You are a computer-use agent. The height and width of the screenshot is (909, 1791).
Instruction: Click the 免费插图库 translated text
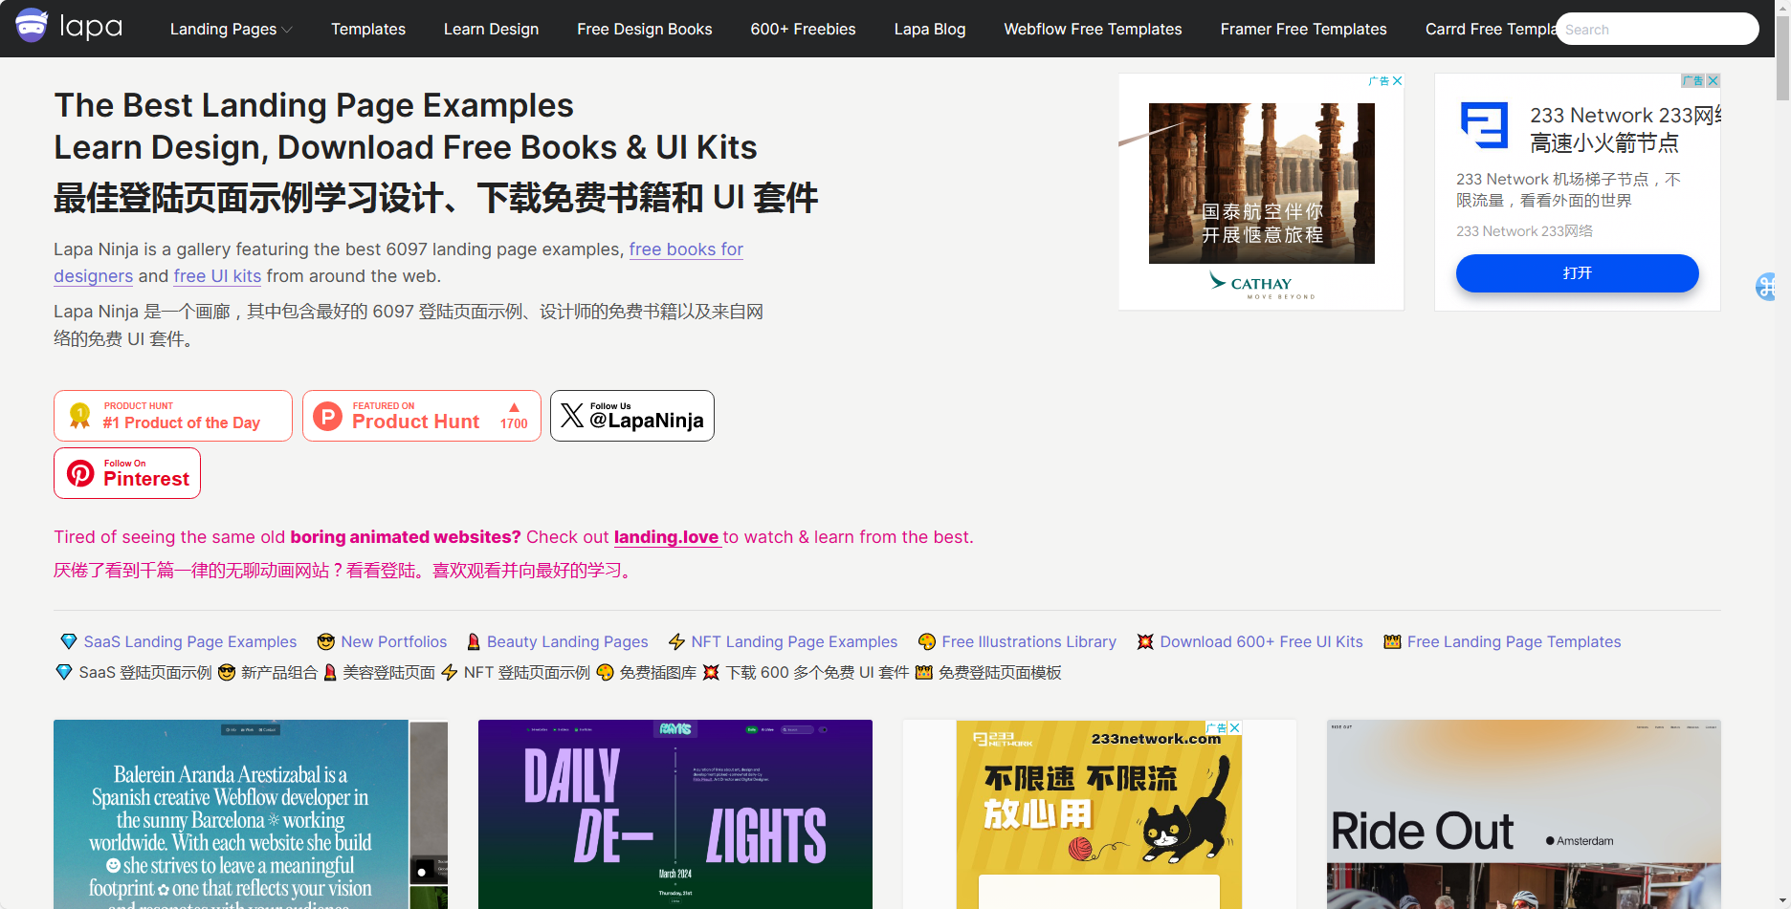pyautogui.click(x=658, y=673)
